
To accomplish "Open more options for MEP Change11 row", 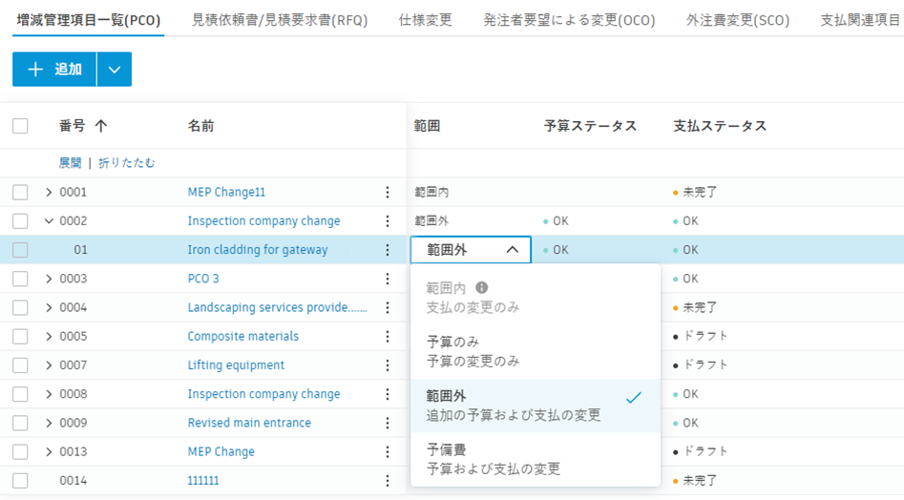I will (388, 193).
